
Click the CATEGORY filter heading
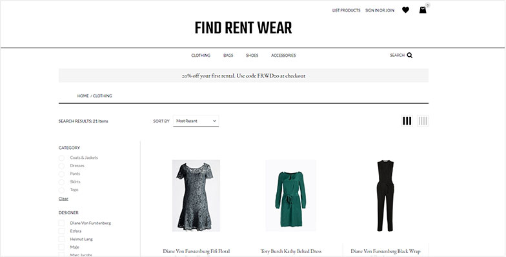[x=69, y=148]
